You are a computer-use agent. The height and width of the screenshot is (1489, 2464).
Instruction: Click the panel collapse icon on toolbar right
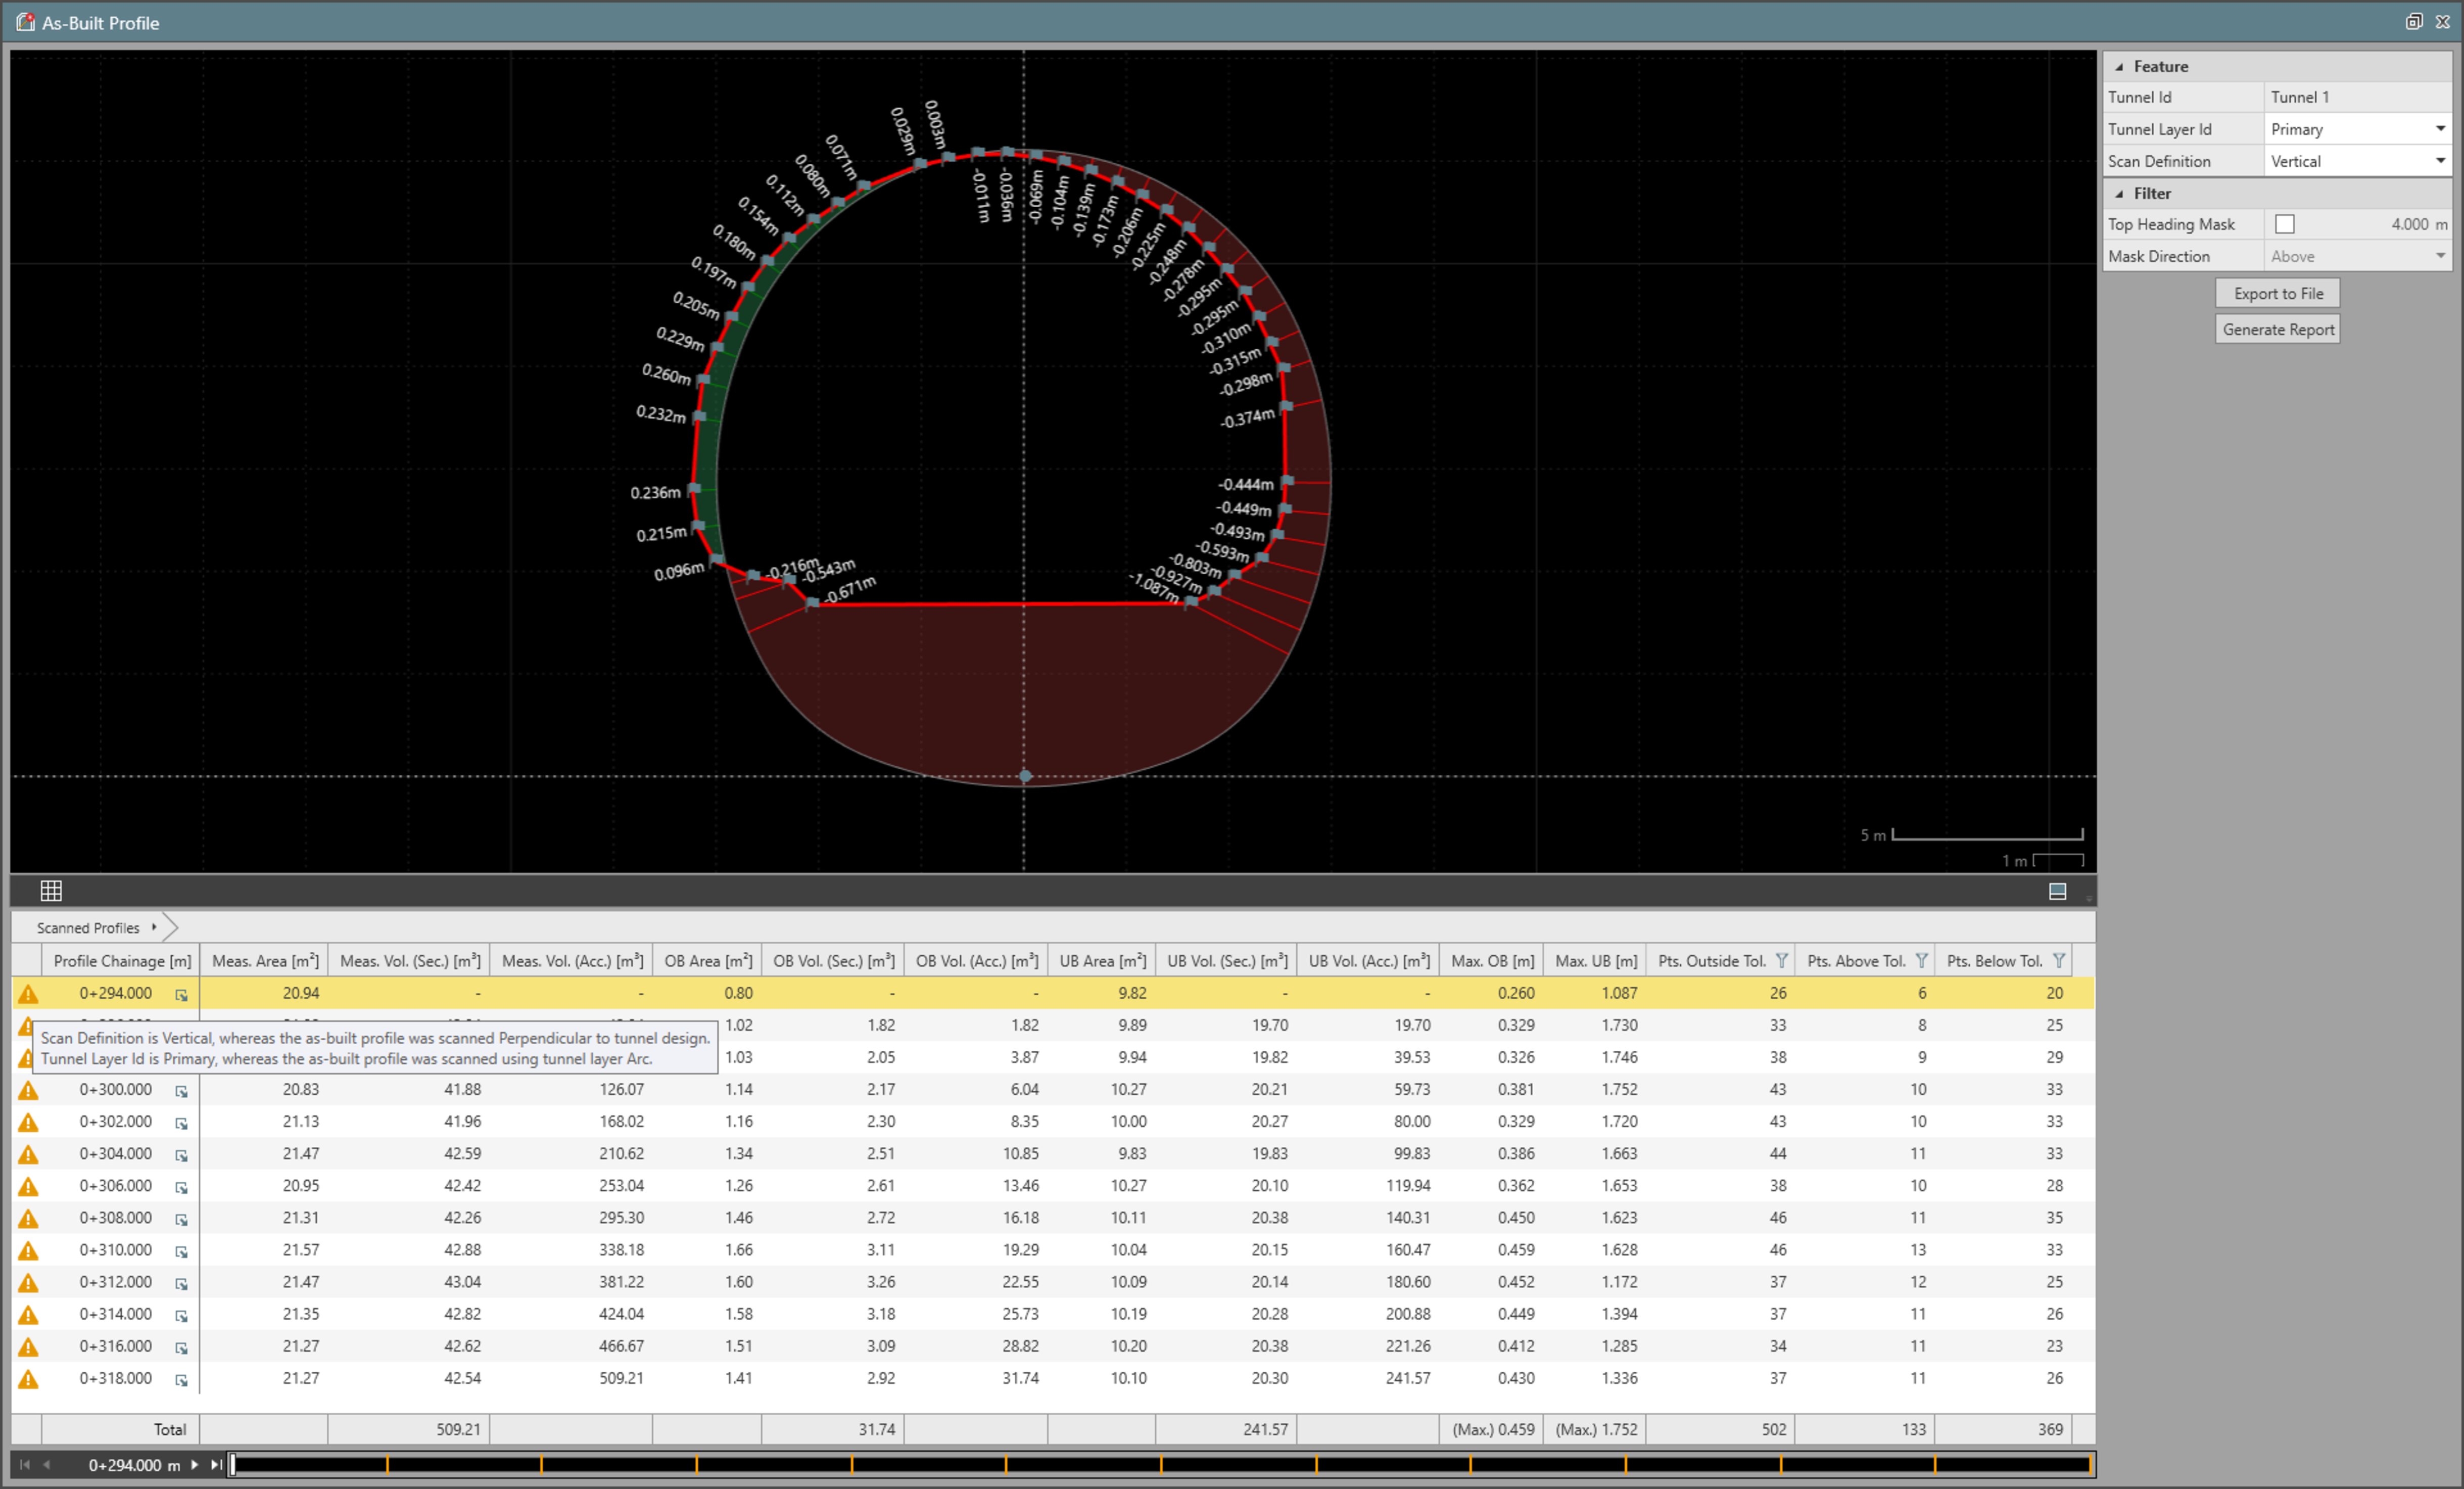pos(2057,891)
